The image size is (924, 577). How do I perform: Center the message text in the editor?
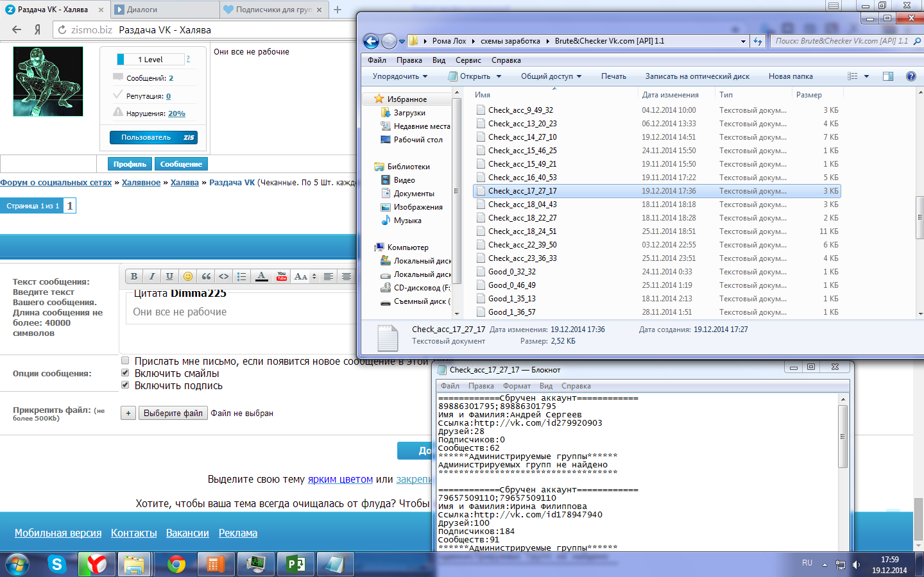click(346, 276)
